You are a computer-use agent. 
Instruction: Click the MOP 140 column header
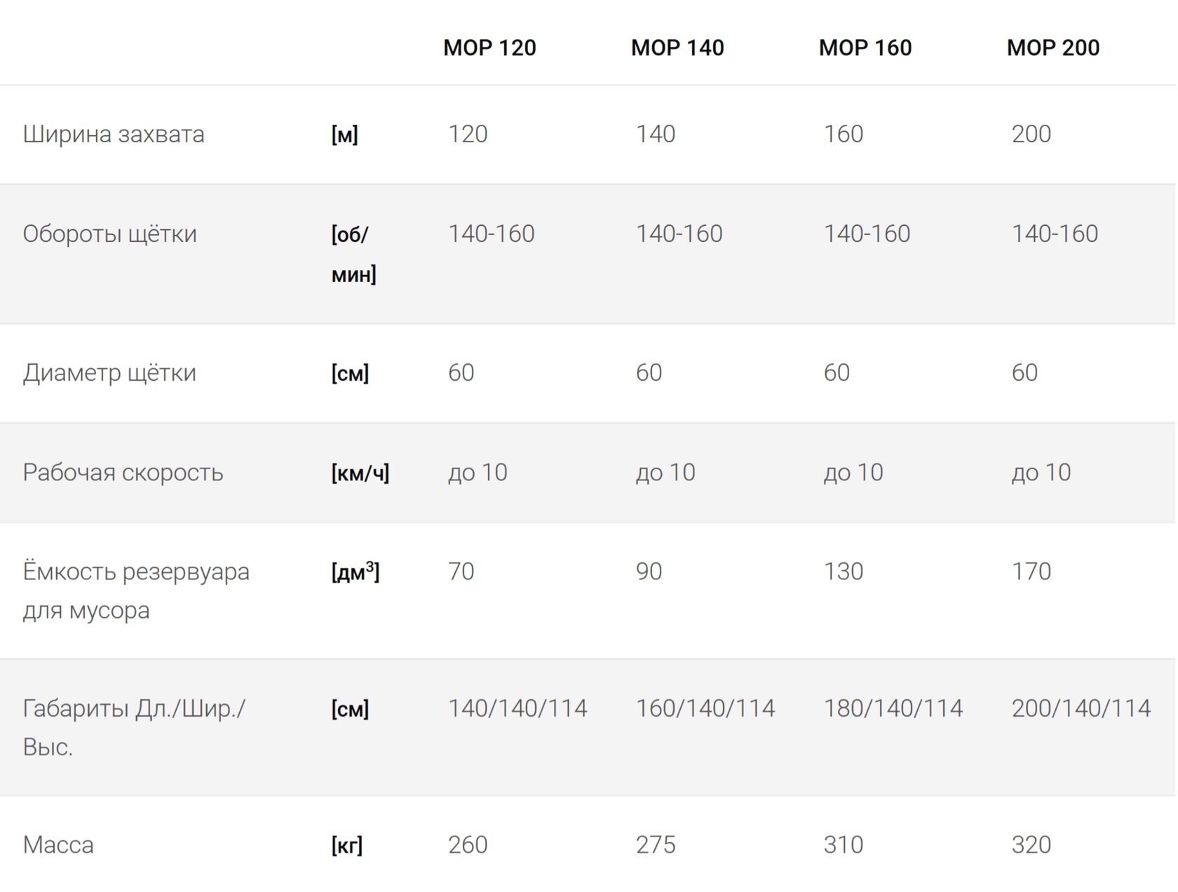tap(677, 48)
